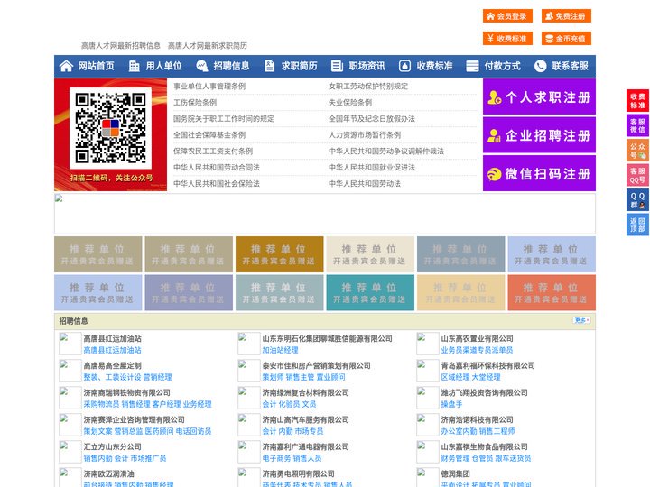Click the 个人求职注册 purple banner

pyautogui.click(x=539, y=96)
